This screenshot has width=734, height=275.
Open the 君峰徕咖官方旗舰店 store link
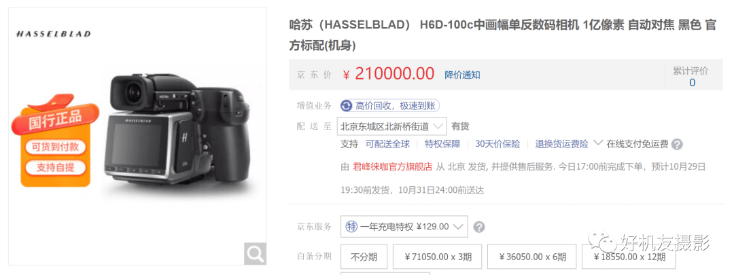pyautogui.click(x=392, y=167)
